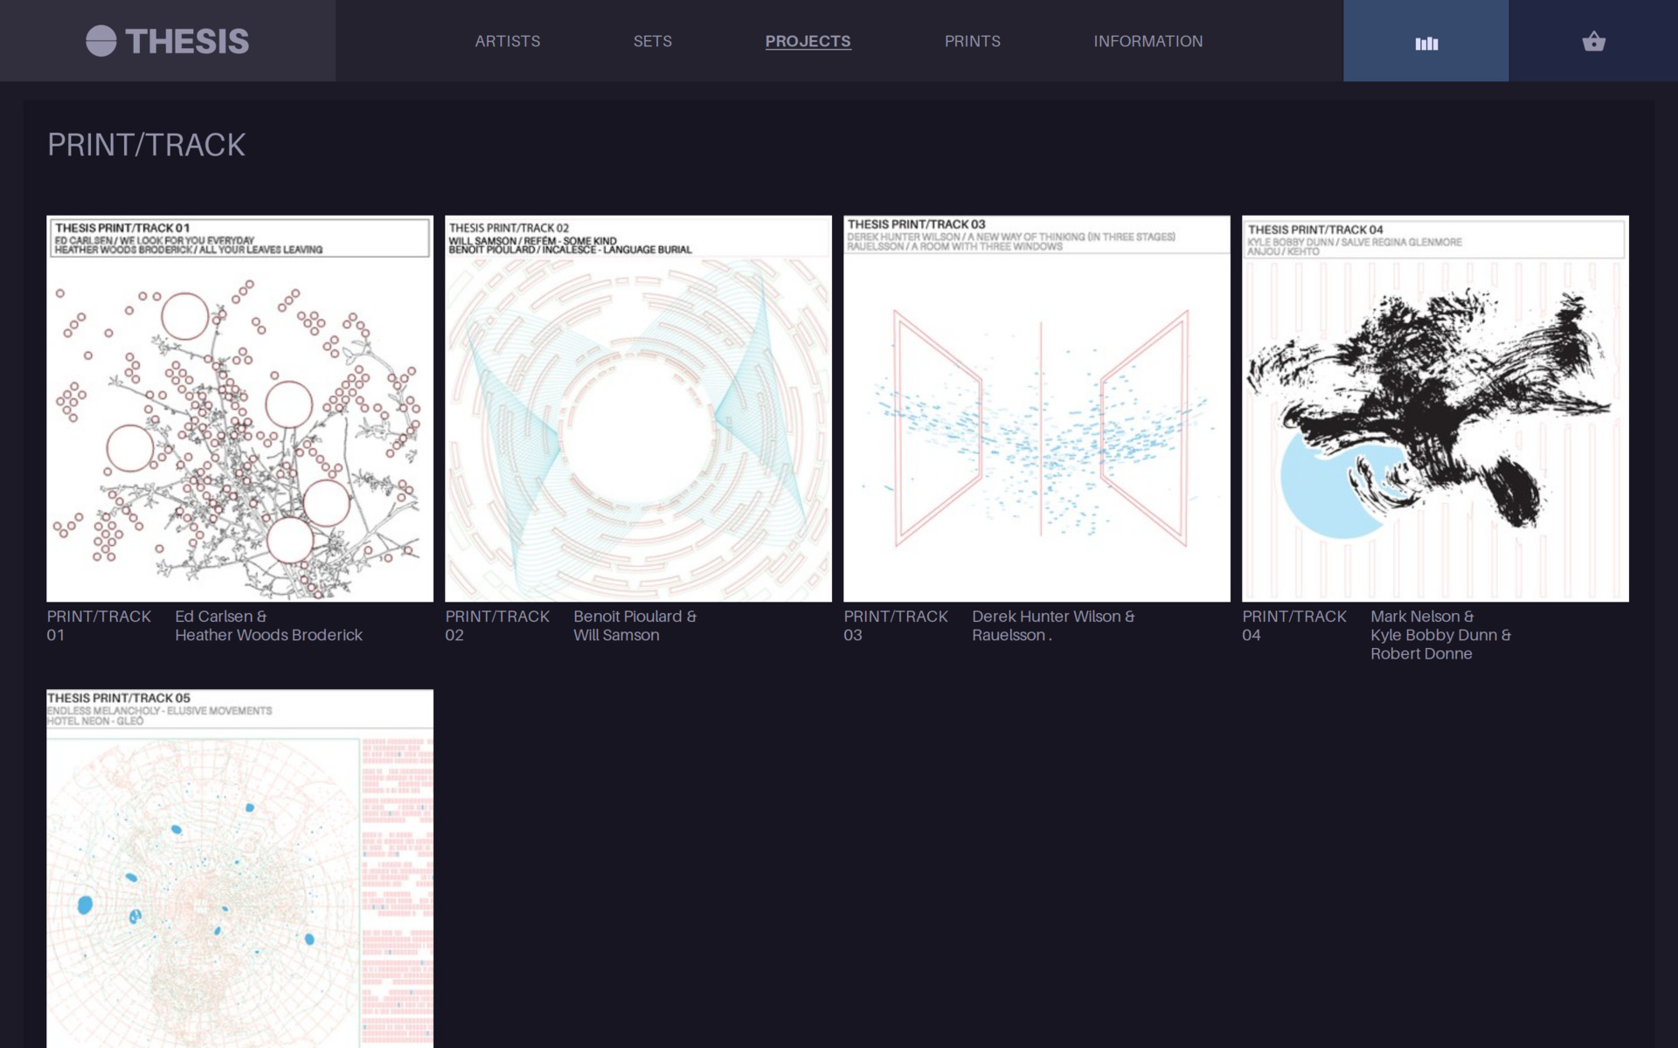
Task: Click the Mark Nelson & Kyle Bobby Dunn caption
Action: click(1439, 635)
